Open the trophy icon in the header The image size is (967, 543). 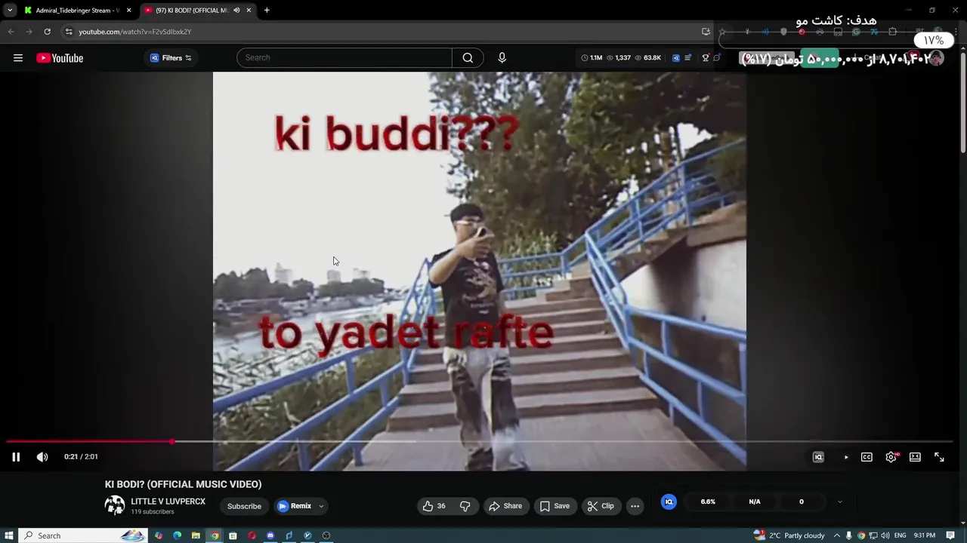click(706, 58)
